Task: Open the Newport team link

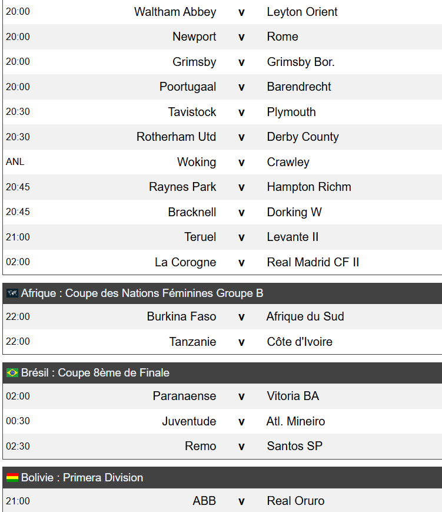Action: tap(194, 37)
